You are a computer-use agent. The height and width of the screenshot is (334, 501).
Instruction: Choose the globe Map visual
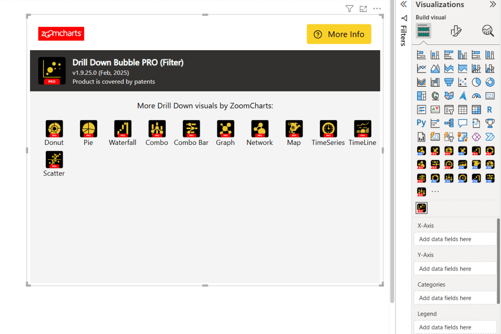pos(435,96)
